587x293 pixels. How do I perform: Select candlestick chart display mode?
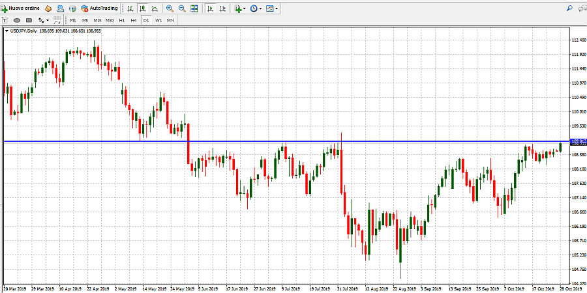point(142,8)
